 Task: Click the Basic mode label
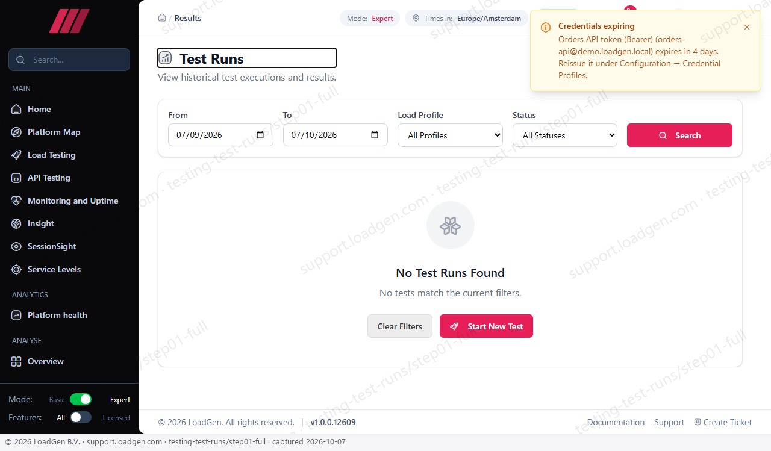point(57,400)
